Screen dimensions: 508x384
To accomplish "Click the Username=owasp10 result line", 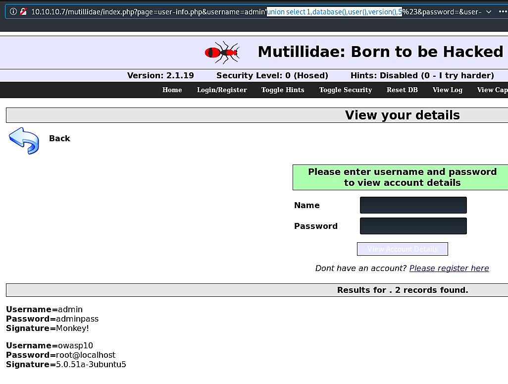I will pyautogui.click(x=50, y=345).
